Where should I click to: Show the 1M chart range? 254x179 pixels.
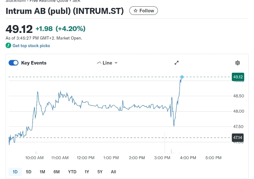[42, 172]
